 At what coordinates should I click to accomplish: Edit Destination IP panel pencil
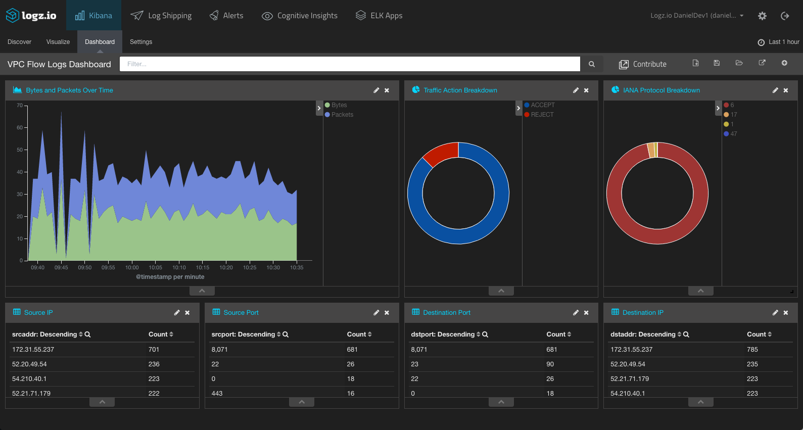(775, 313)
